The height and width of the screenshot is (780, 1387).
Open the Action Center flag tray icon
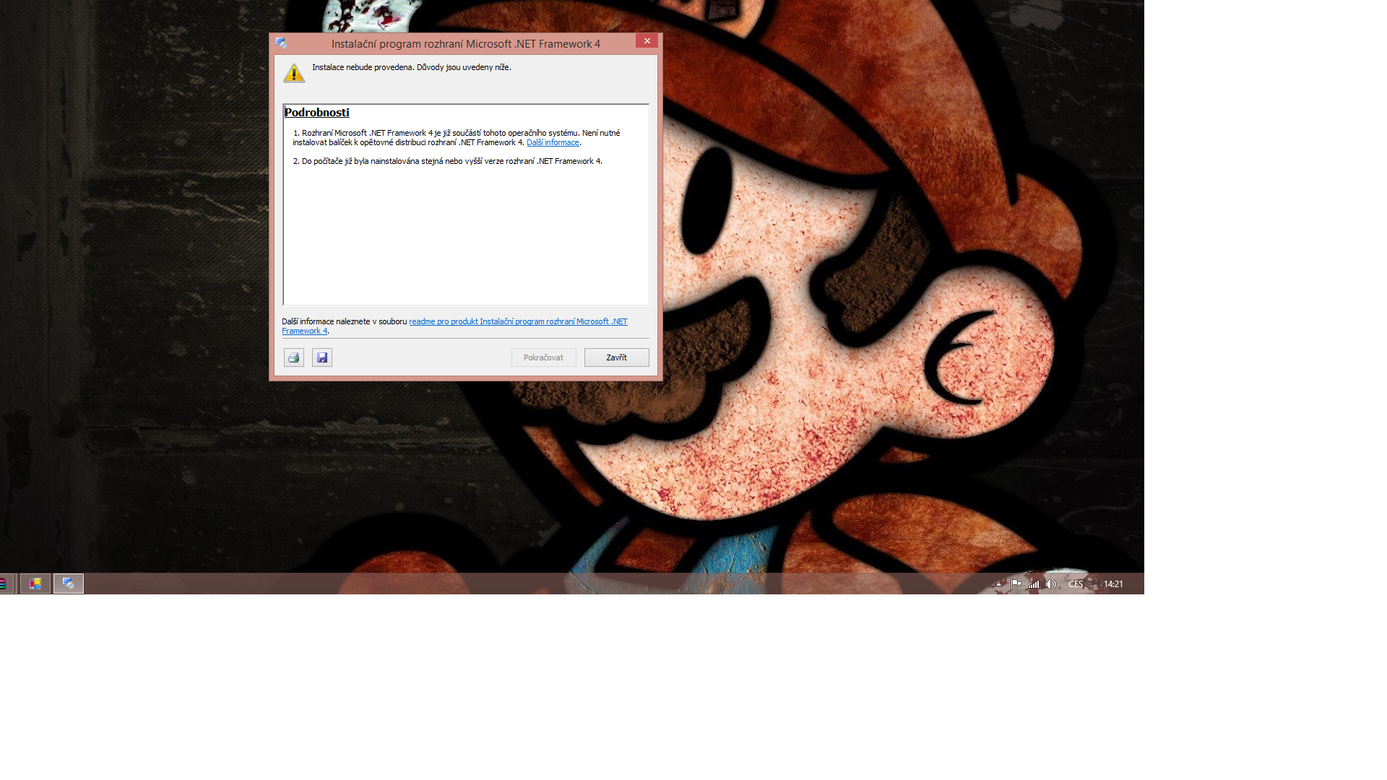(1016, 584)
